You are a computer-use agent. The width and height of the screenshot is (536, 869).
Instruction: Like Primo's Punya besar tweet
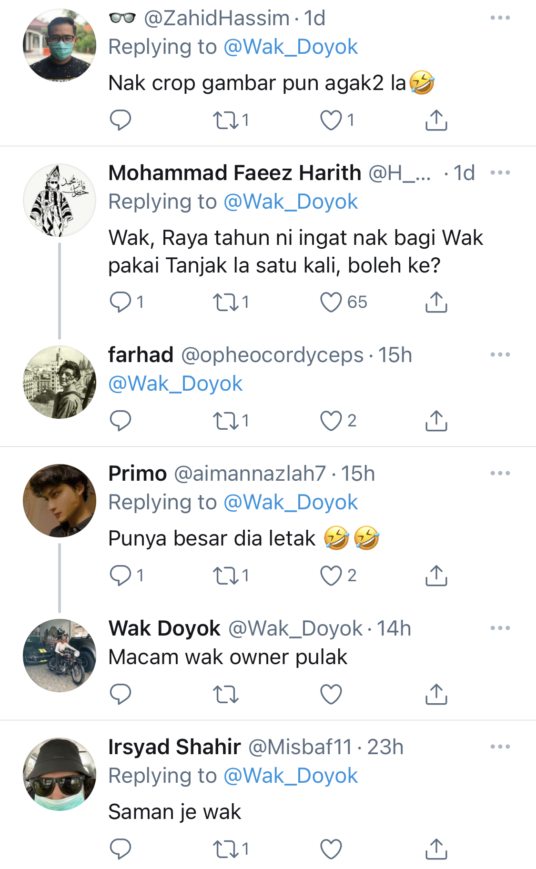pos(331,576)
